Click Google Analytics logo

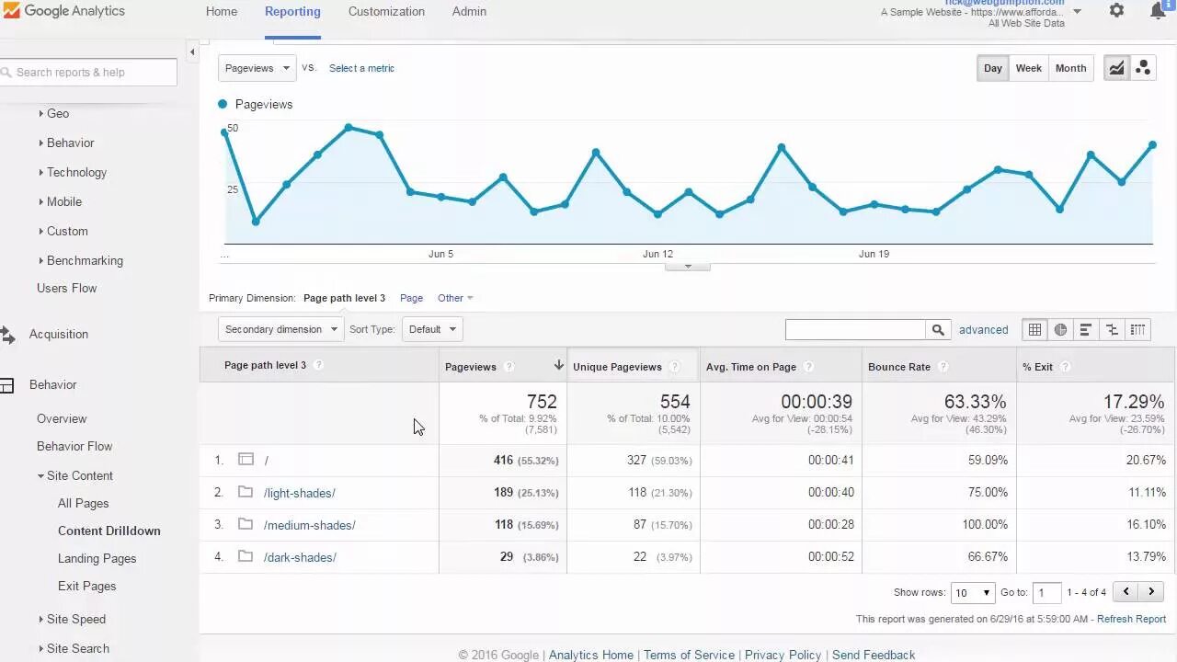pos(64,11)
